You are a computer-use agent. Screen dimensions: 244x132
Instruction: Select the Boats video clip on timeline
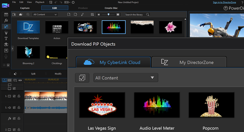[46, 96]
